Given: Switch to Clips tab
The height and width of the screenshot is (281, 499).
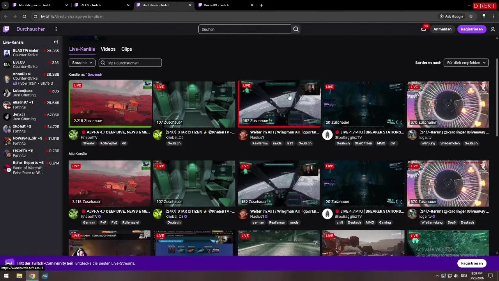Looking at the screenshot, I should click(127, 49).
